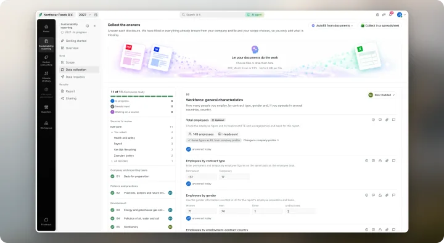Image resolution: width=444 pixels, height=243 pixels.
Task: Collapse the You asked sources group
Action: [112, 132]
